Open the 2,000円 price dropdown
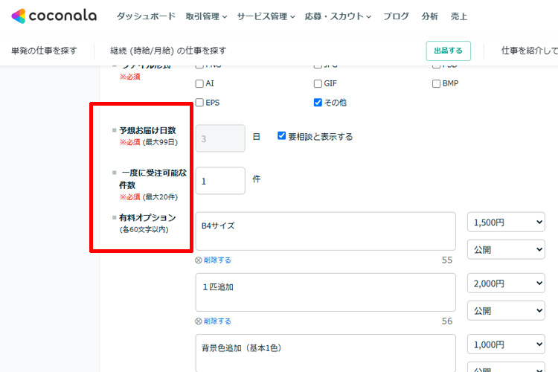558x372 pixels. (506, 283)
